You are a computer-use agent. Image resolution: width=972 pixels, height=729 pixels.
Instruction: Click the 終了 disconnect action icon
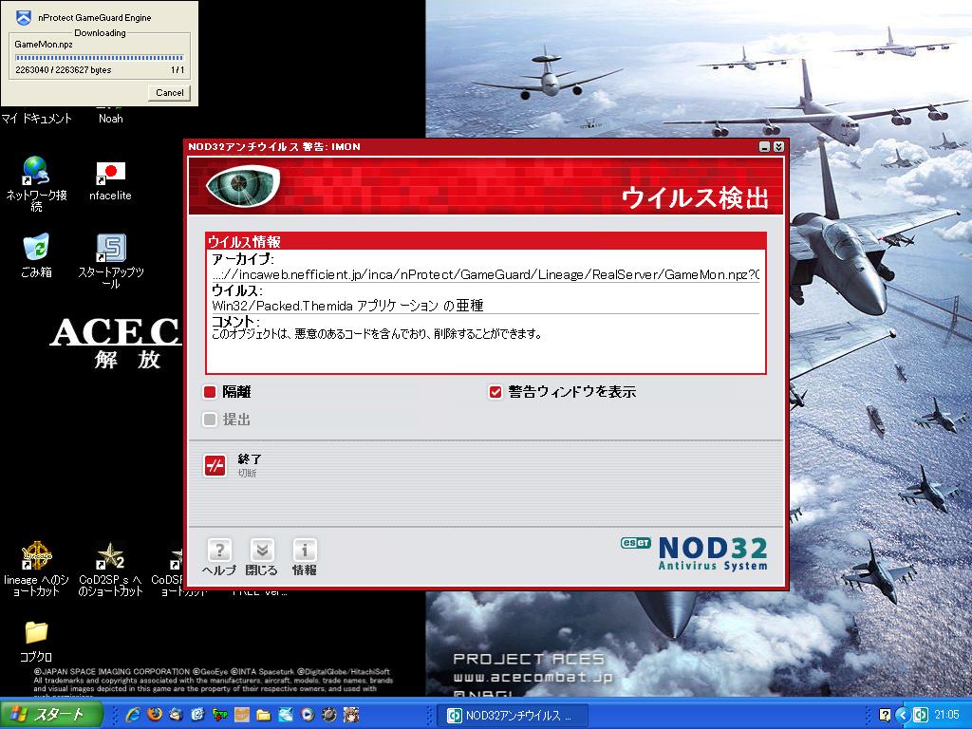215,465
